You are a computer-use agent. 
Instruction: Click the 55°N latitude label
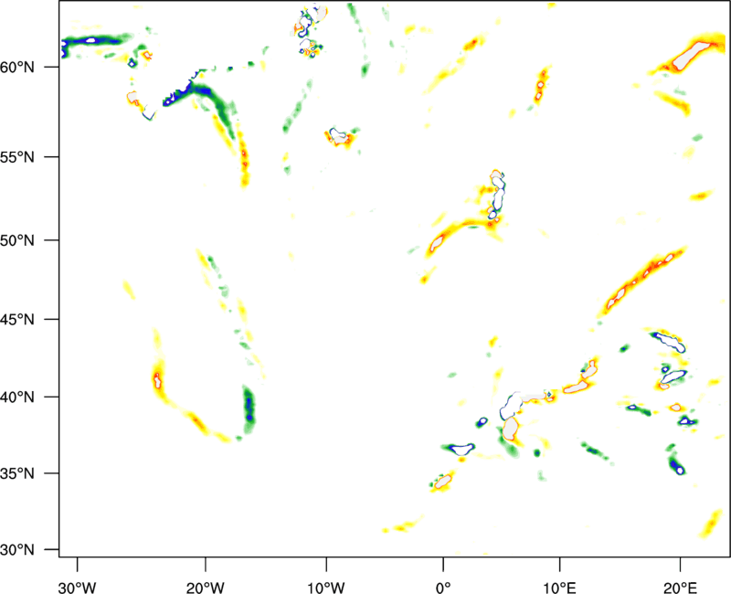[17, 156]
